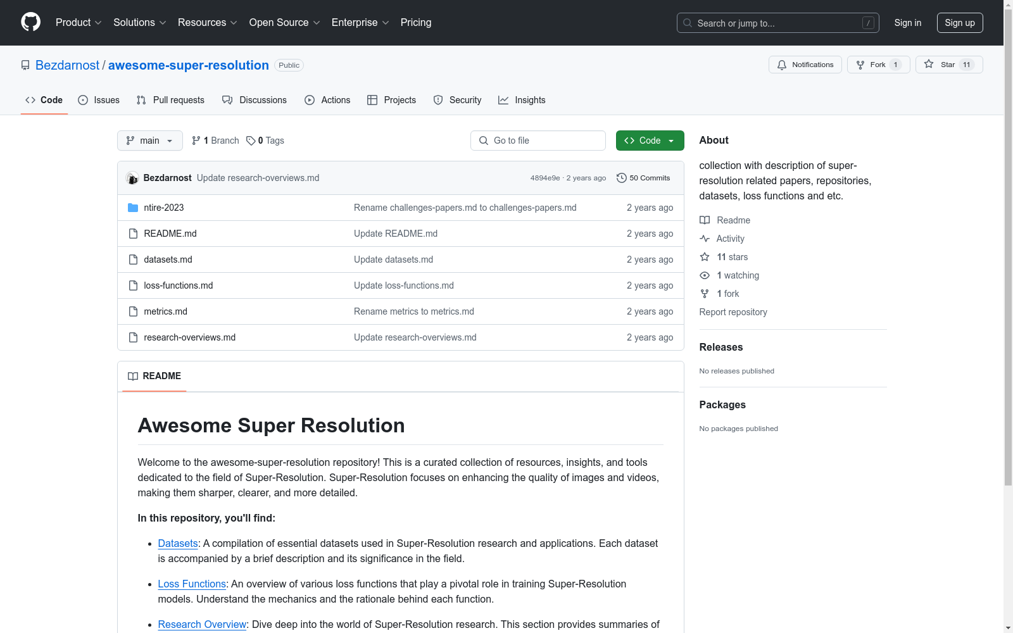Click Report repository link
This screenshot has height=633, width=1013.
click(x=733, y=312)
